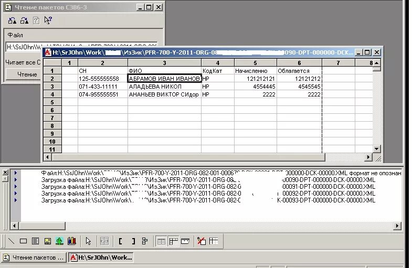Select spreadsheet column header 2

[x=103, y=63]
